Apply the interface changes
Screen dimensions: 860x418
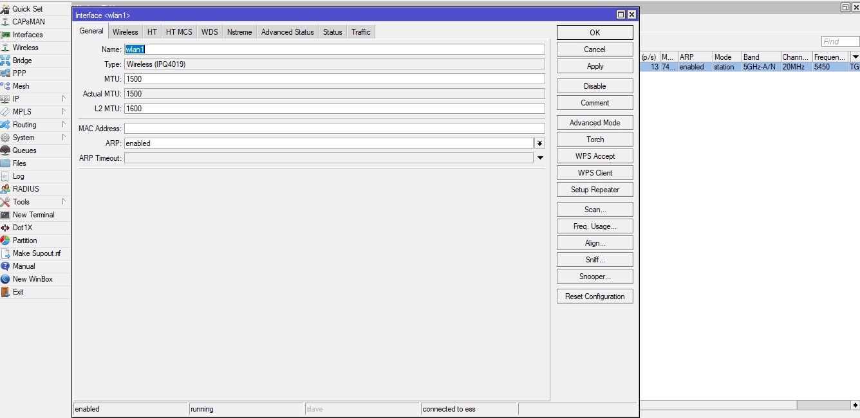click(594, 66)
